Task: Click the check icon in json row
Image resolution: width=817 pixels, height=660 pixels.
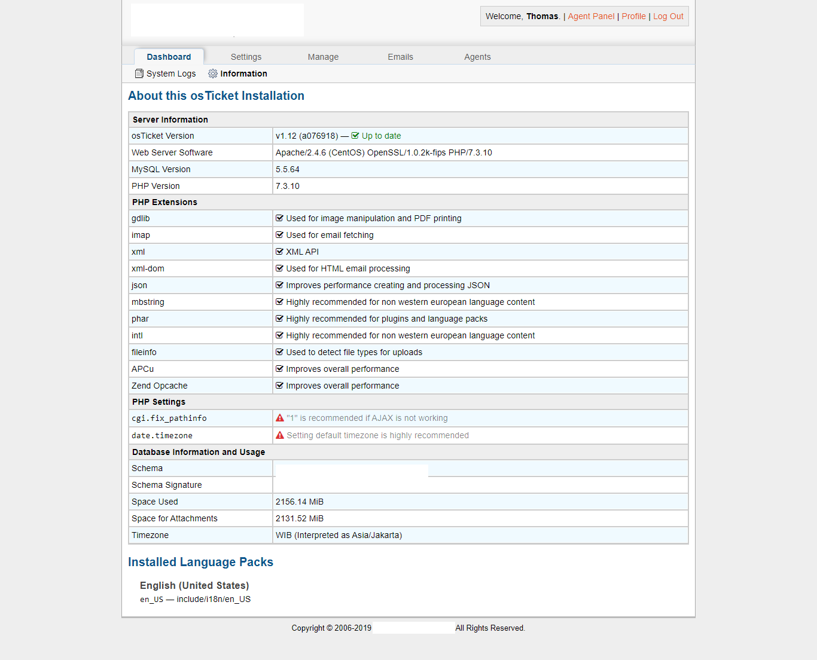Action: [279, 285]
